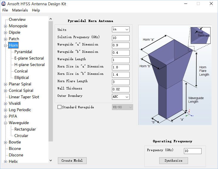Select H-plane Sectoral horn
This screenshot has width=218, height=169.
point(29,65)
